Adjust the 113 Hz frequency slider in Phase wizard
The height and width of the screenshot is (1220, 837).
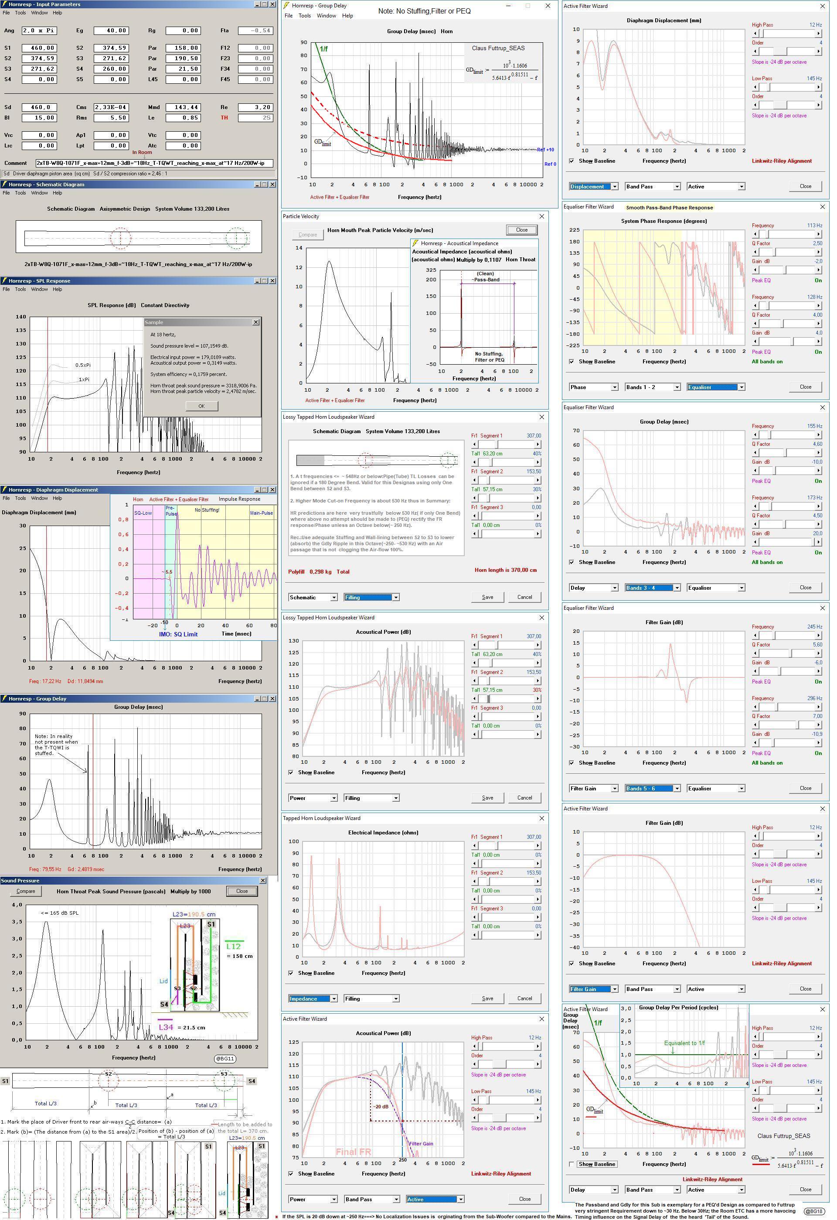(786, 234)
